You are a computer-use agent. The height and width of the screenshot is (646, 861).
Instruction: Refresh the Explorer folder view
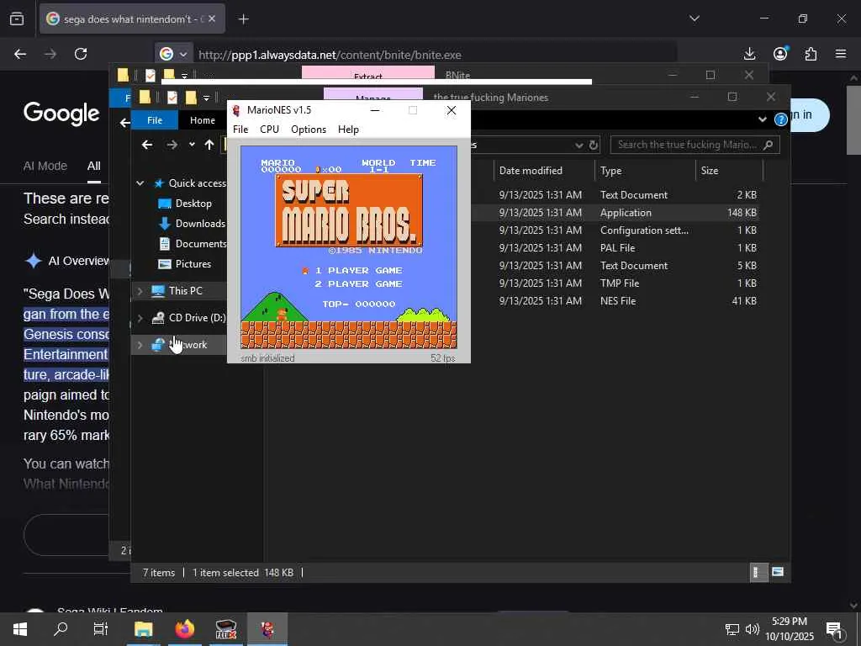(x=594, y=145)
